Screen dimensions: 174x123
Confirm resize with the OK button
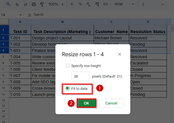coord(86,103)
